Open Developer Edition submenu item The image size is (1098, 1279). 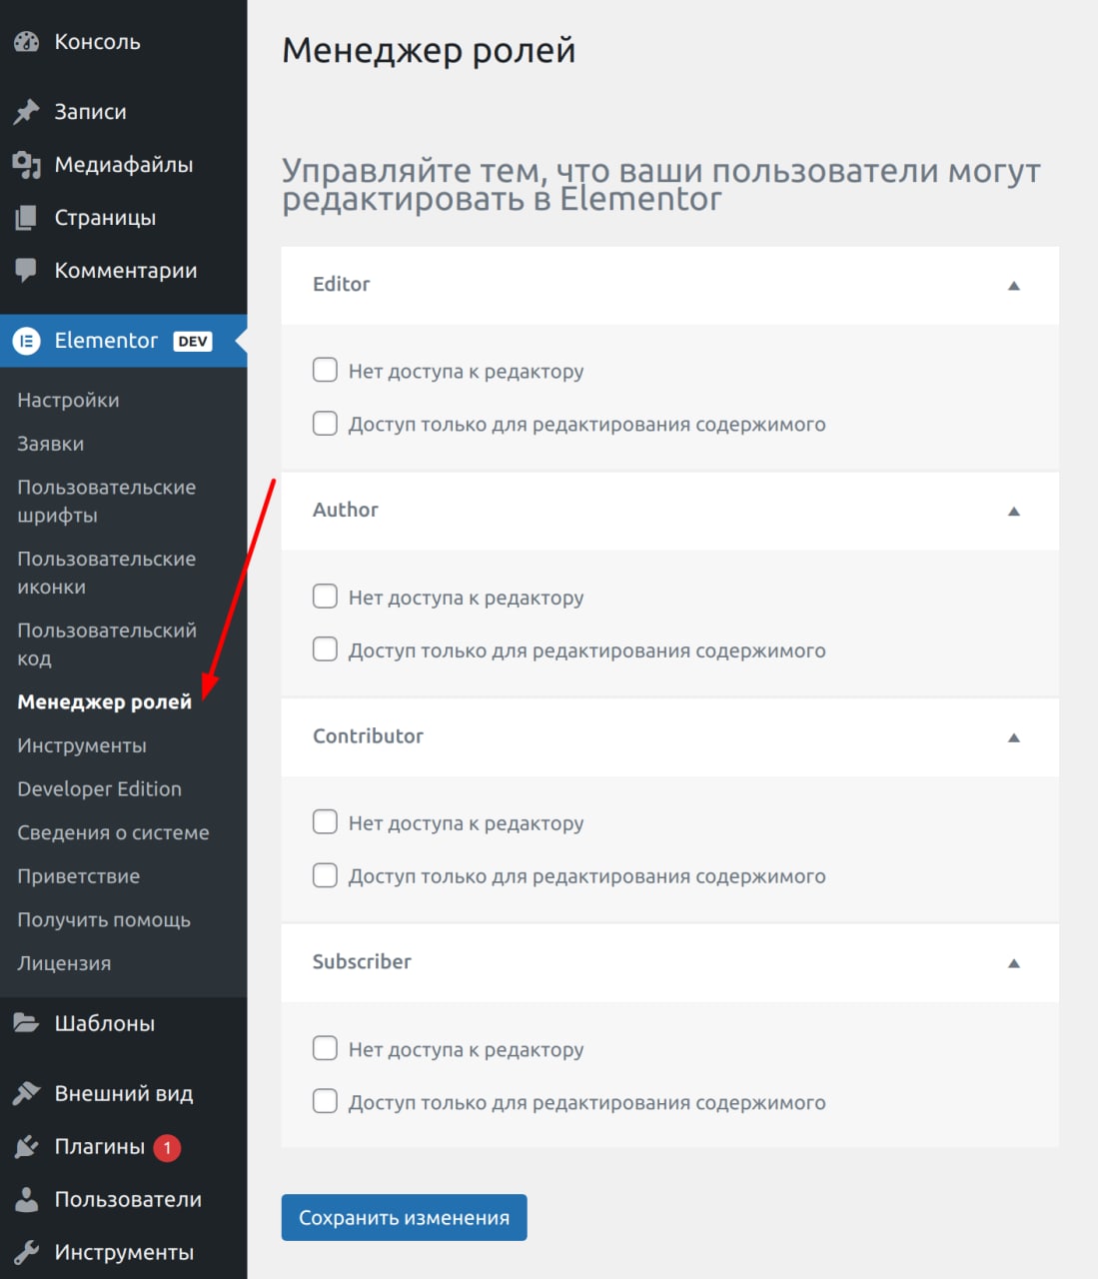(99, 789)
